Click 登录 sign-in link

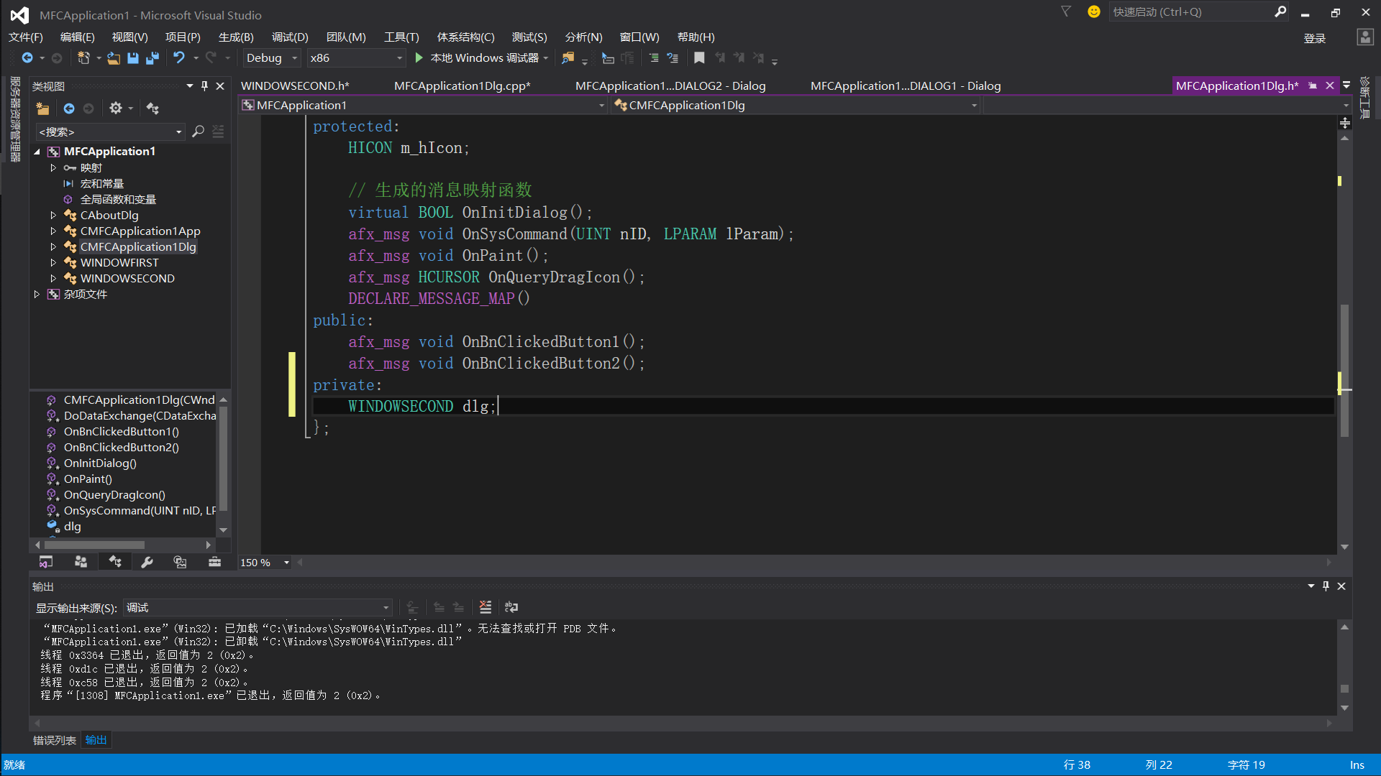tap(1314, 38)
